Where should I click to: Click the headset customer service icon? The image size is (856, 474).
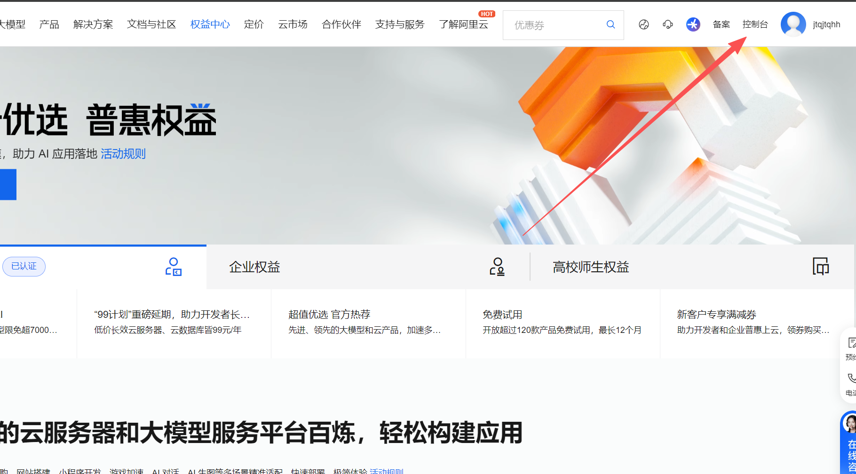point(668,24)
